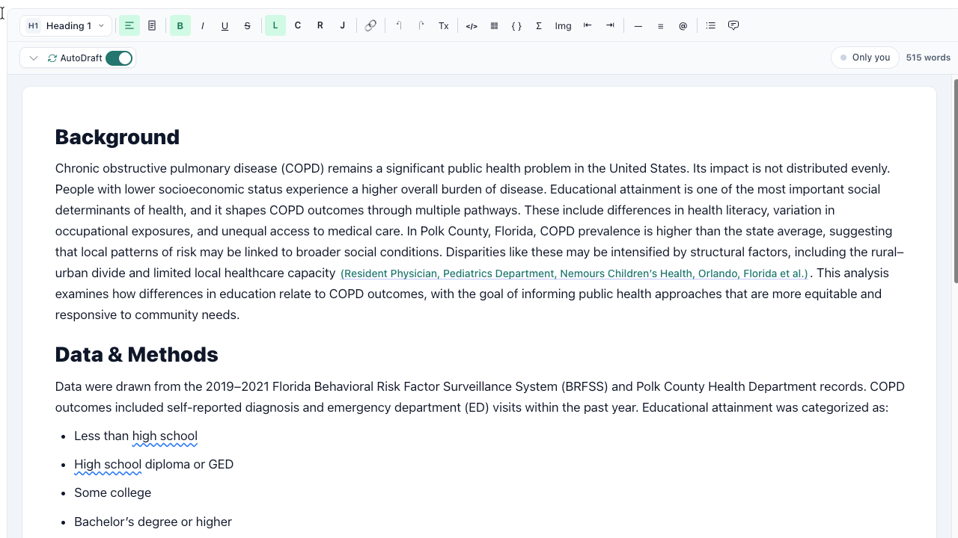
Task: Apply strikethrough formatting
Action: point(247,25)
